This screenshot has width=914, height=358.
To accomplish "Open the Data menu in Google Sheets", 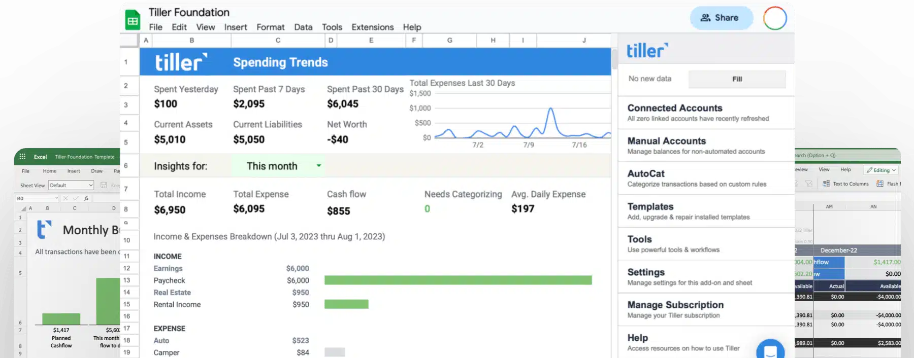I will tap(303, 27).
